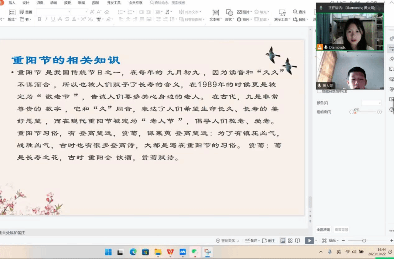Switch to slide sorter grid view
Viewport: 394px width, 259px height.
point(290,241)
